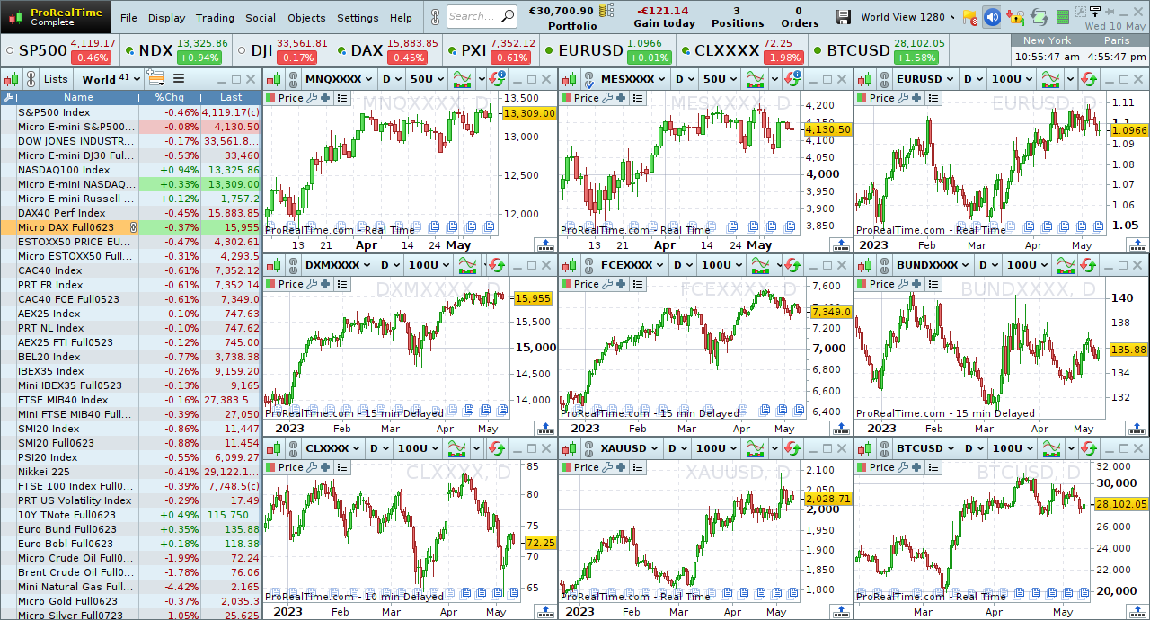Click the Lists button in the left panel
The height and width of the screenshot is (620, 1150).
(56, 79)
